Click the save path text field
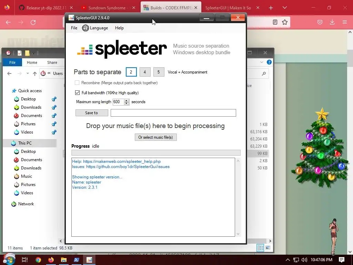 (173, 113)
